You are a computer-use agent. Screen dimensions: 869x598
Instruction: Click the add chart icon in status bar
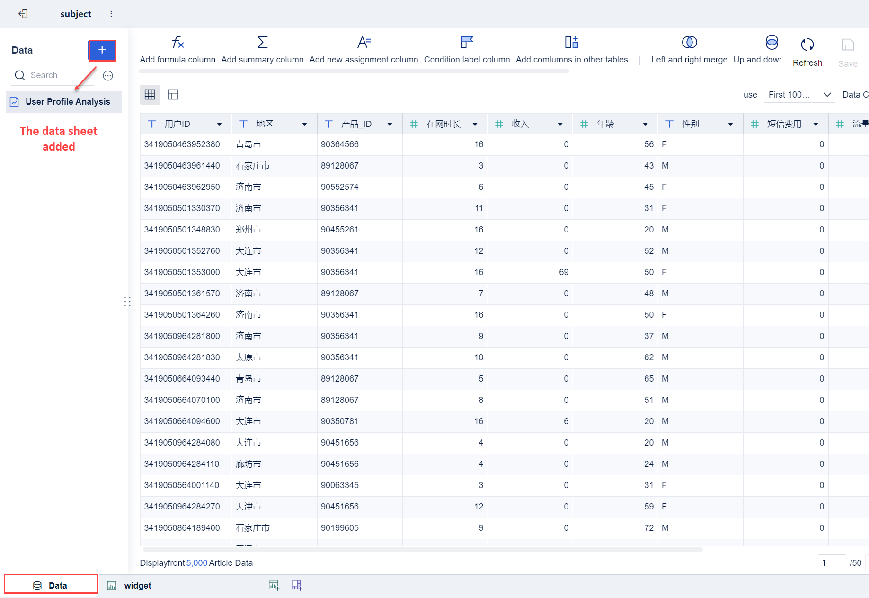pos(274,585)
